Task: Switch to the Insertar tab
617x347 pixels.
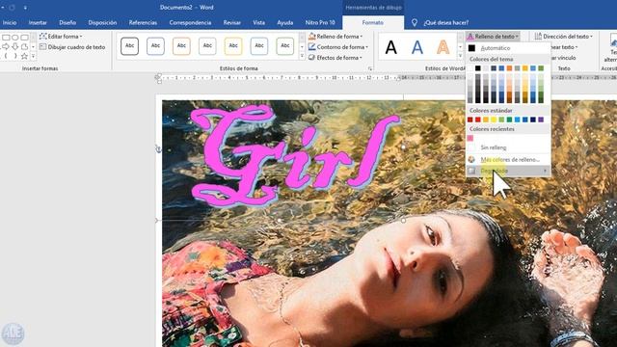Action: 38,23
